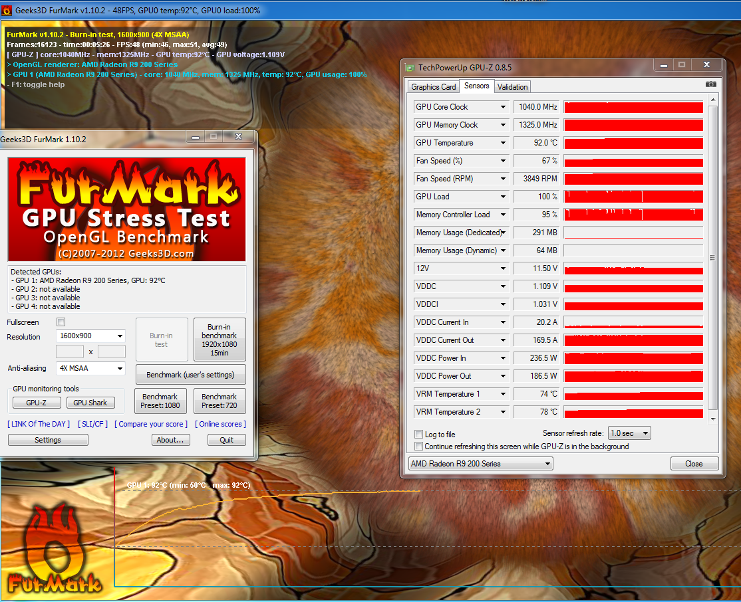741x602 pixels.
Task: Open the SLI/CF link
Action: point(92,424)
